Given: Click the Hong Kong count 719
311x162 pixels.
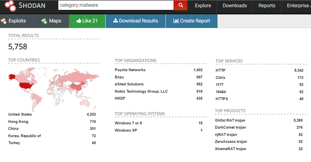Looking at the screenshot, I should coord(93,121).
